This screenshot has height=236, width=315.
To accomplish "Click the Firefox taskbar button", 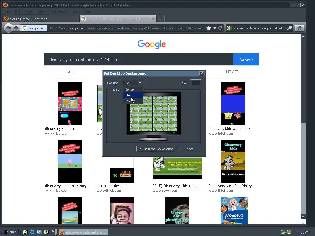I will click(83, 232).
